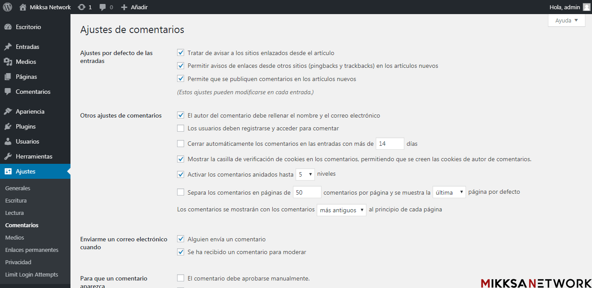592x288 pixels.
Task: Expand the Ayuda help tab
Action: [x=566, y=21]
